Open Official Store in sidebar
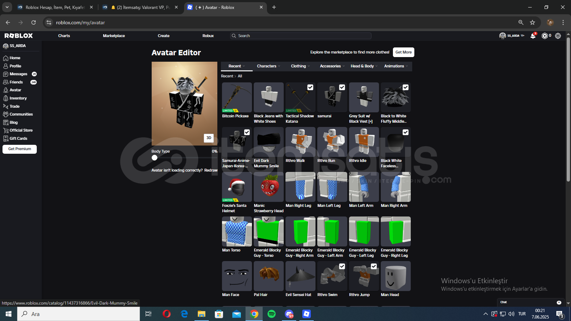571x321 pixels. click(x=21, y=130)
